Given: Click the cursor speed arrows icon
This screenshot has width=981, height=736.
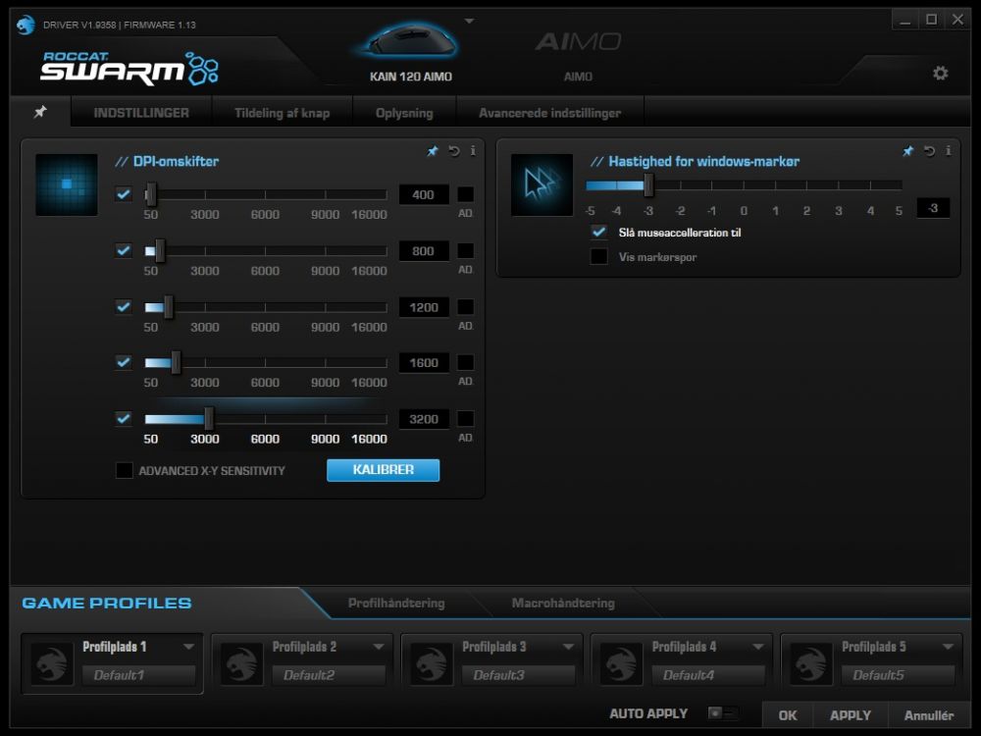Looking at the screenshot, I should coord(542,184).
